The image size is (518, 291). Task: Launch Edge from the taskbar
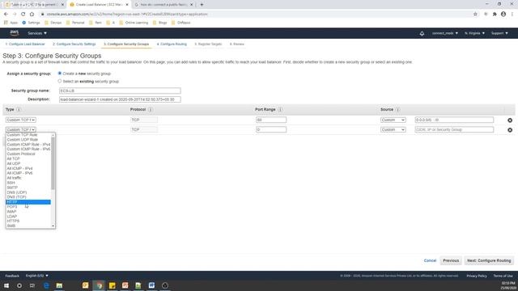point(46,285)
